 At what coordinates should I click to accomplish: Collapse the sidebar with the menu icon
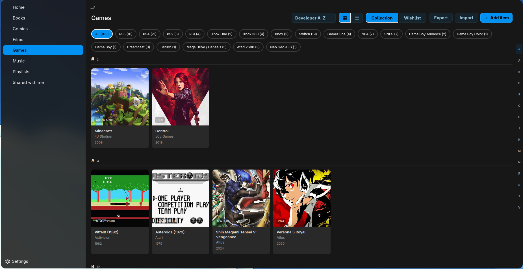coord(92,7)
